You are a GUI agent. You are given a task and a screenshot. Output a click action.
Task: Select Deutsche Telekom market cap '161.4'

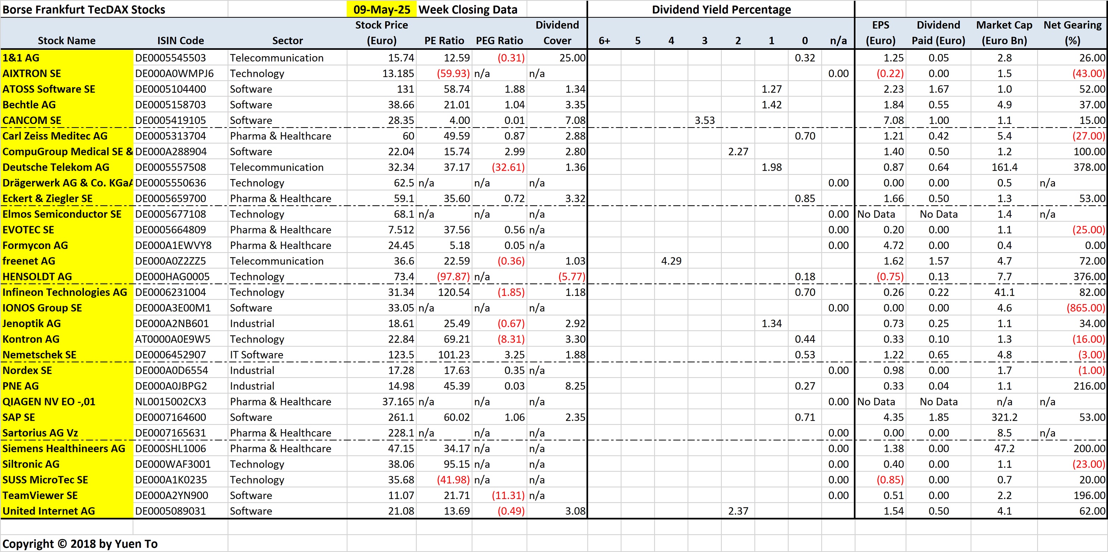(1005, 167)
